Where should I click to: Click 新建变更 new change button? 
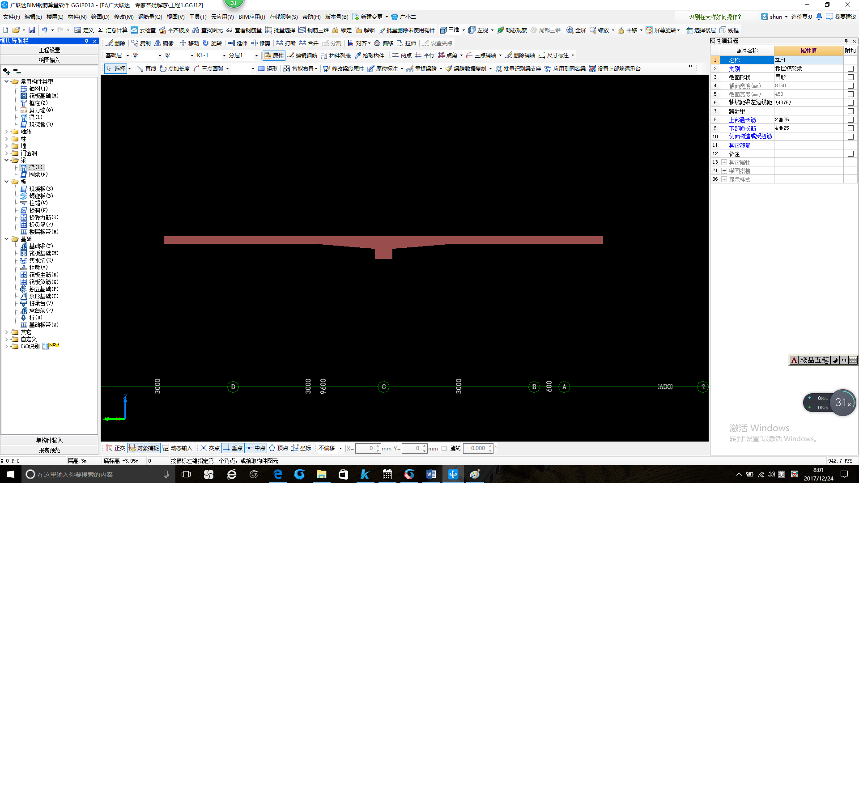coord(368,17)
